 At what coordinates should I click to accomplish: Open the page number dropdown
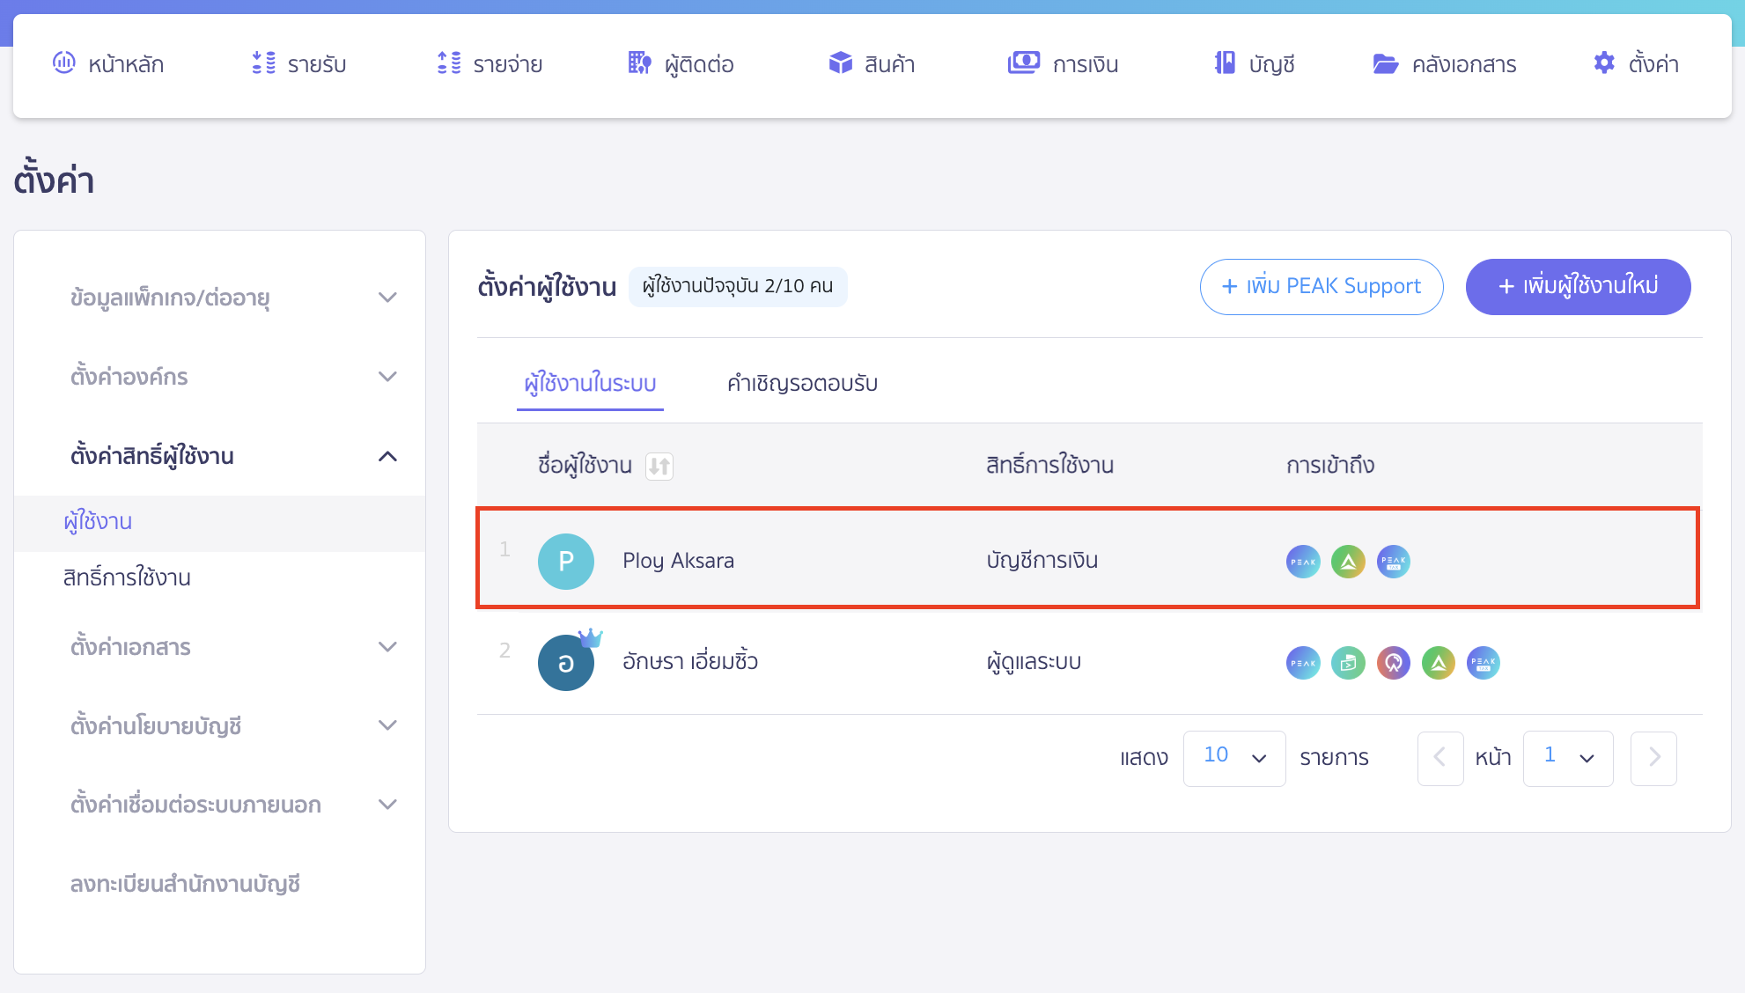1567,758
